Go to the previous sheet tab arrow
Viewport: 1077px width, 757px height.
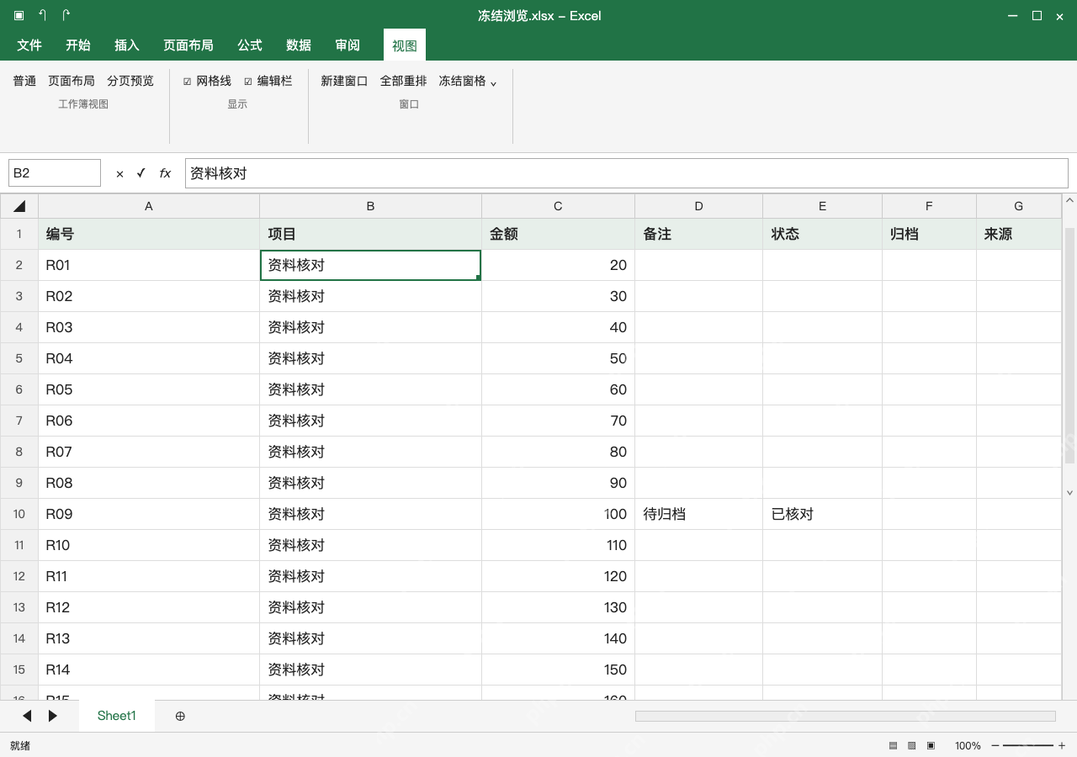[x=27, y=716]
